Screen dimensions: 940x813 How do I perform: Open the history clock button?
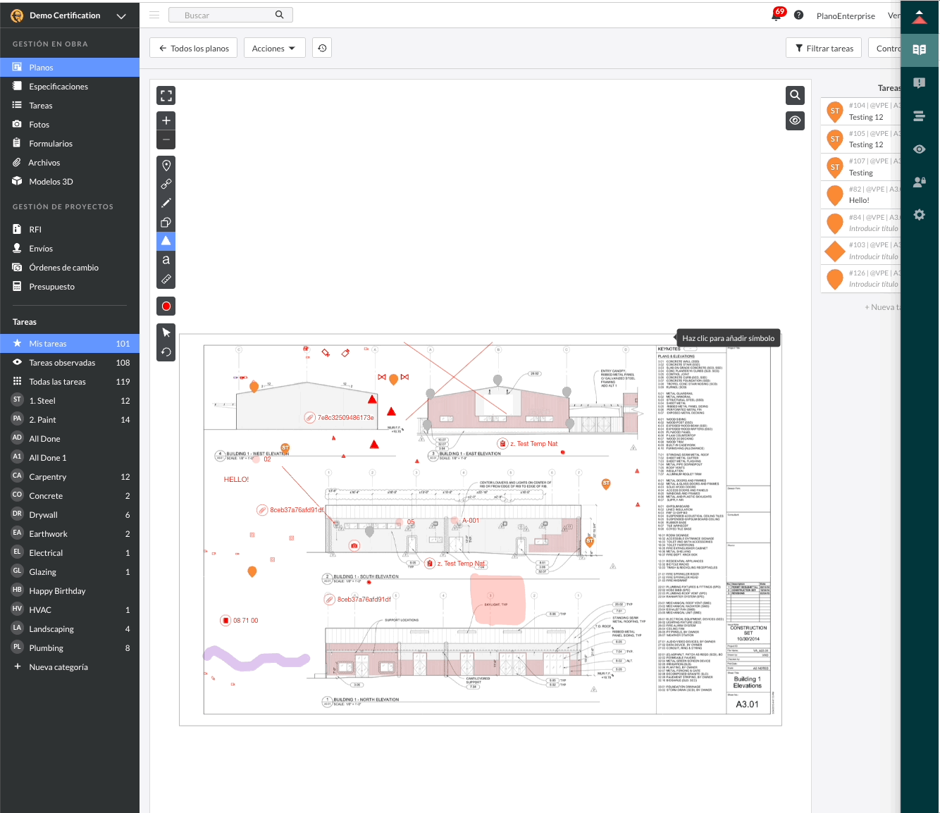tap(322, 48)
